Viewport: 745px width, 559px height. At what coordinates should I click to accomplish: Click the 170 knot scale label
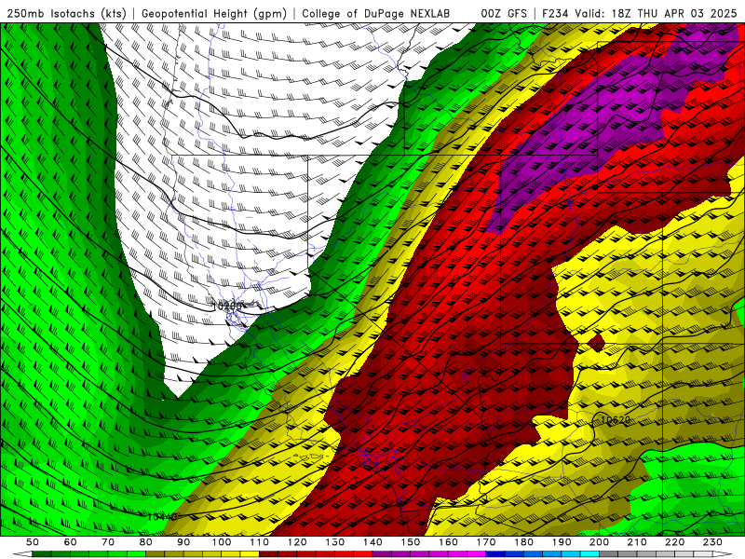click(485, 542)
